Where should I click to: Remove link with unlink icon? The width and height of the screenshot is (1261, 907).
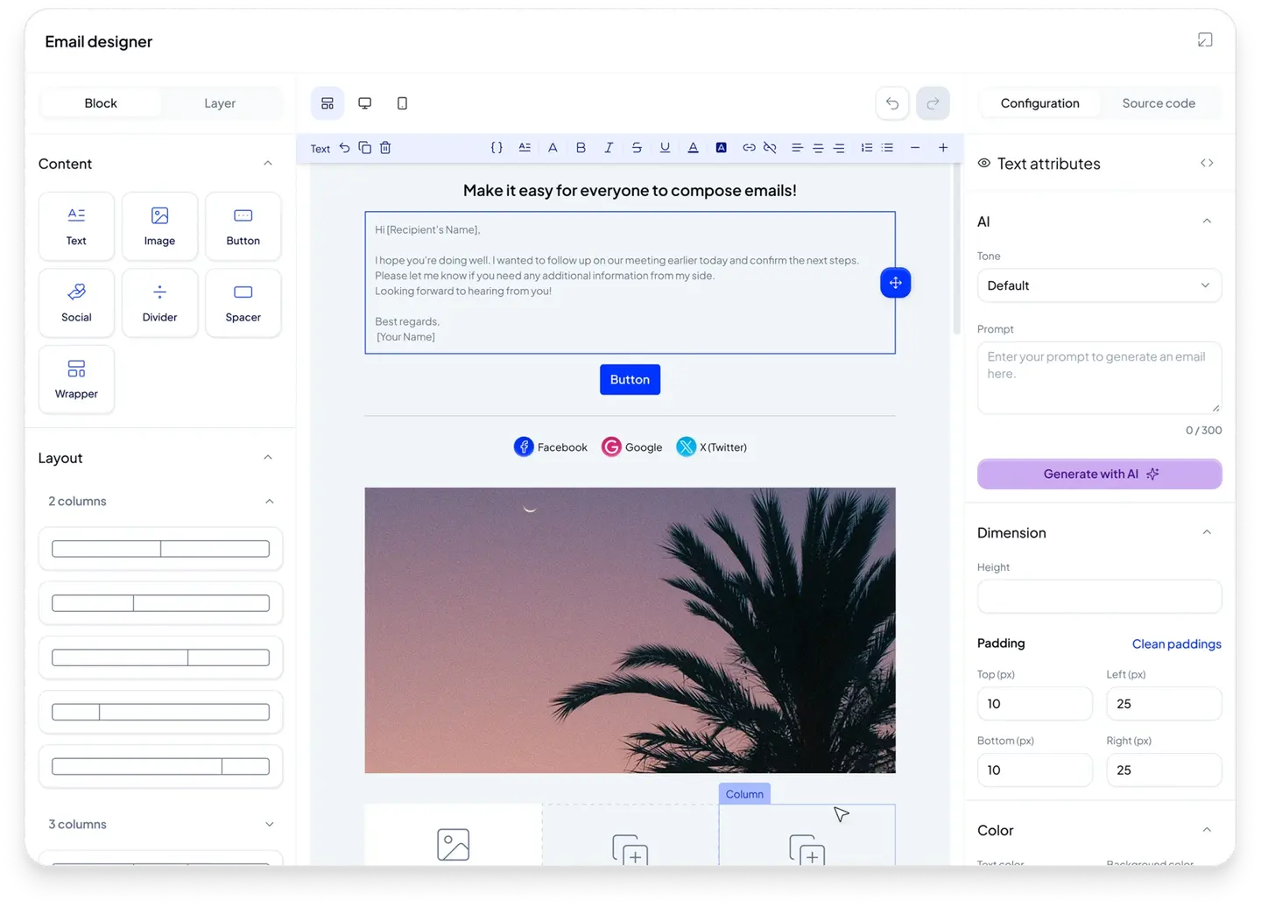pyautogui.click(x=770, y=148)
